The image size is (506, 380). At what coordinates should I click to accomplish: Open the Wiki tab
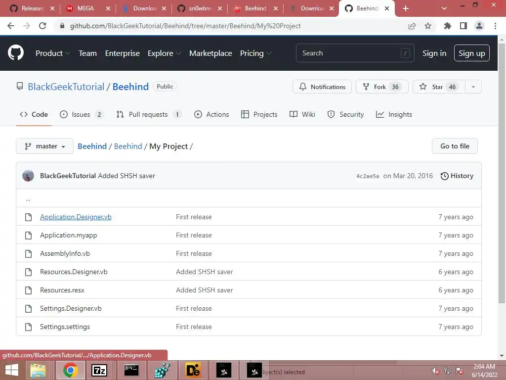click(302, 114)
